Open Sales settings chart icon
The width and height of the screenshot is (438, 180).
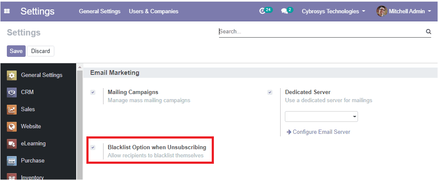(12, 109)
